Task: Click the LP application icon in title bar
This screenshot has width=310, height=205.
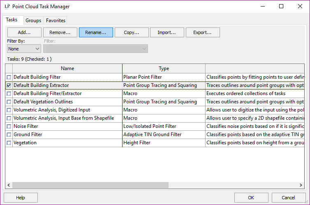Action: [x=7, y=6]
